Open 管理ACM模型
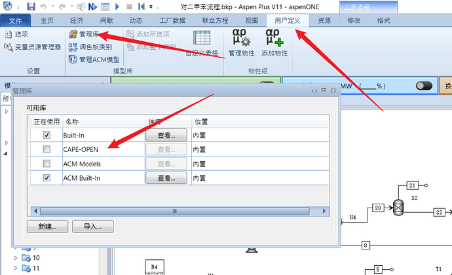Image resolution: width=452 pixels, height=275 pixels. (94, 60)
